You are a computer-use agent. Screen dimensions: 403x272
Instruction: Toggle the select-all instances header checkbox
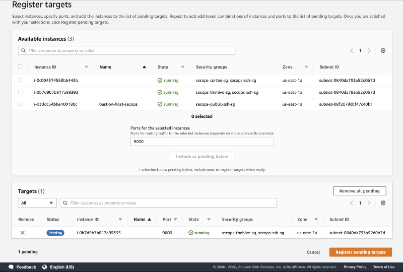[20, 67]
